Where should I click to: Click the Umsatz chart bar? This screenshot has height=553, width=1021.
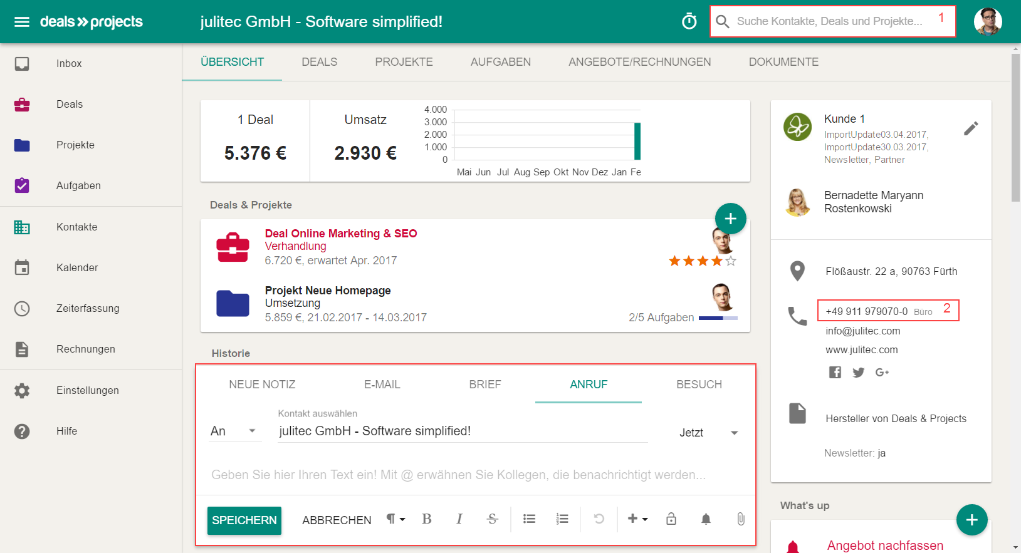pyautogui.click(x=637, y=141)
